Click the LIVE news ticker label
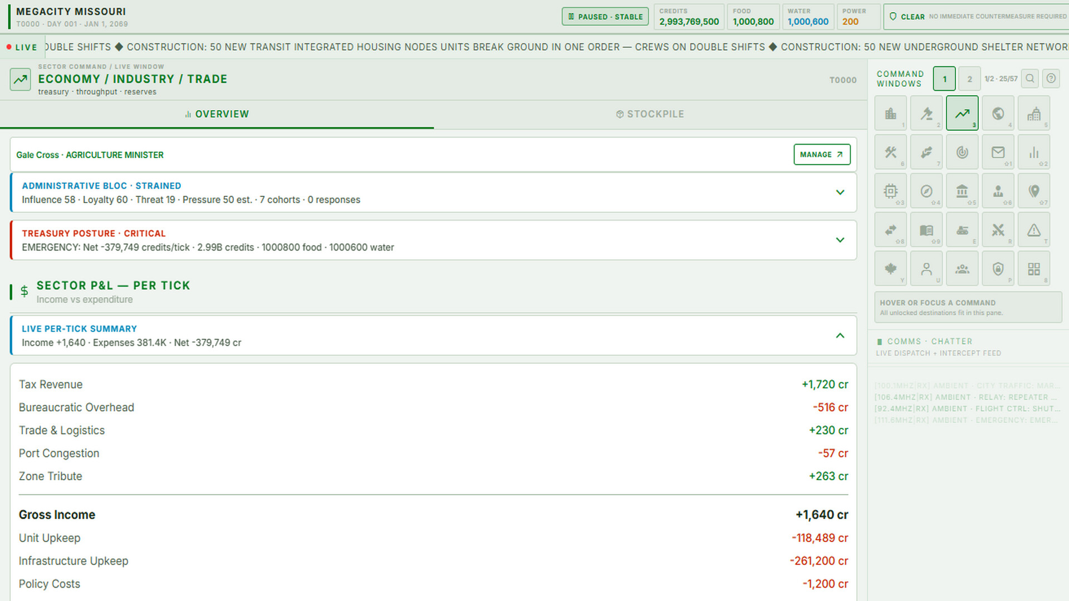The height and width of the screenshot is (601, 1069). [x=22, y=47]
